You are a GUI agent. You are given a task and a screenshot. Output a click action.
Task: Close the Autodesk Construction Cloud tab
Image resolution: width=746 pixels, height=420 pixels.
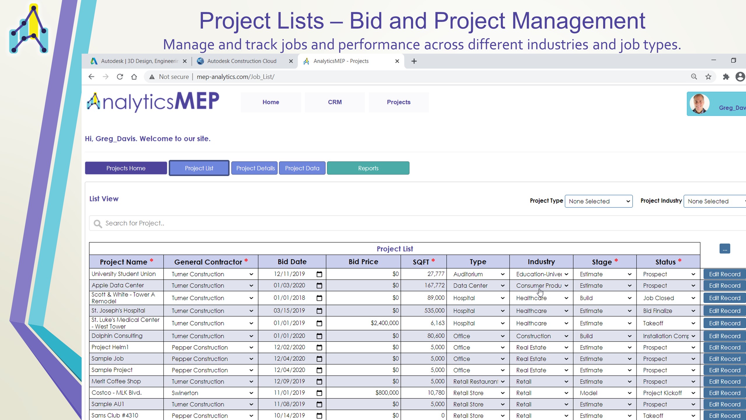click(291, 61)
